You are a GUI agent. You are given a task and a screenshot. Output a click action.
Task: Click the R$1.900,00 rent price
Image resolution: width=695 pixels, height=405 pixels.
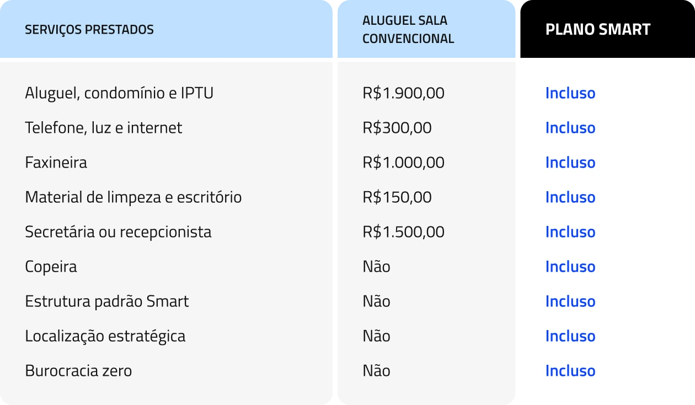click(x=403, y=93)
